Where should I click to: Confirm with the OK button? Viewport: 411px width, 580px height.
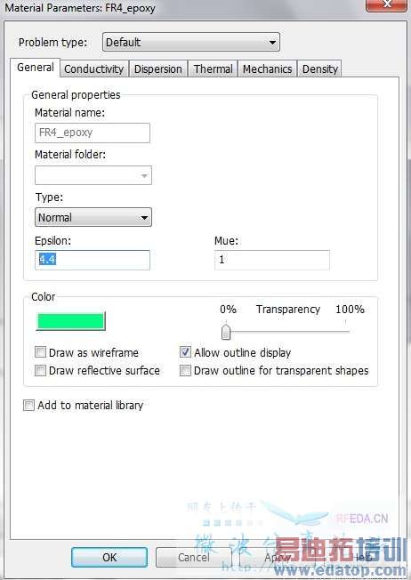(x=109, y=557)
